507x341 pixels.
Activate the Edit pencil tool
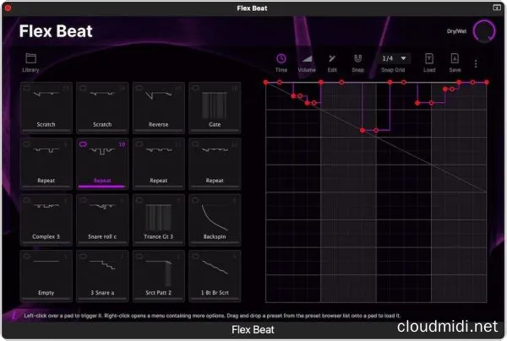pos(332,62)
